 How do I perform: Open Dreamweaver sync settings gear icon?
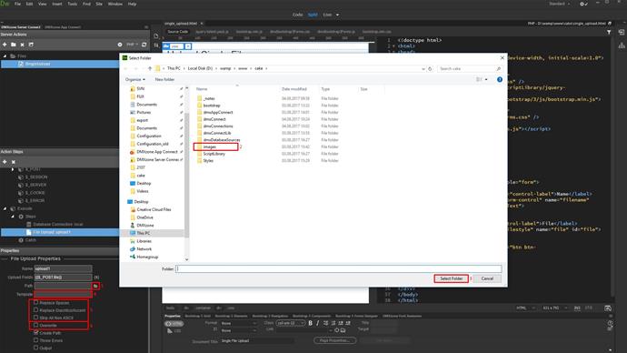583,4
